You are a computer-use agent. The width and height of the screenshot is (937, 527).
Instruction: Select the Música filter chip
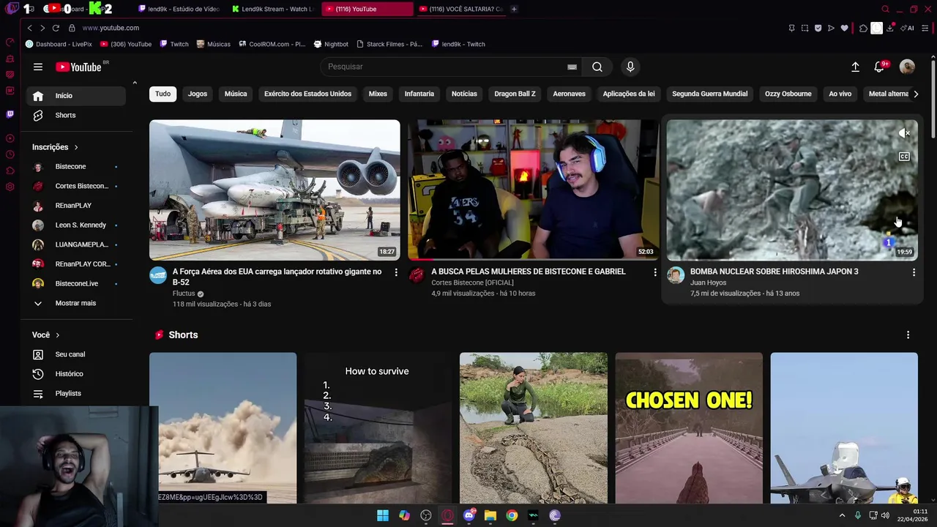click(x=236, y=94)
